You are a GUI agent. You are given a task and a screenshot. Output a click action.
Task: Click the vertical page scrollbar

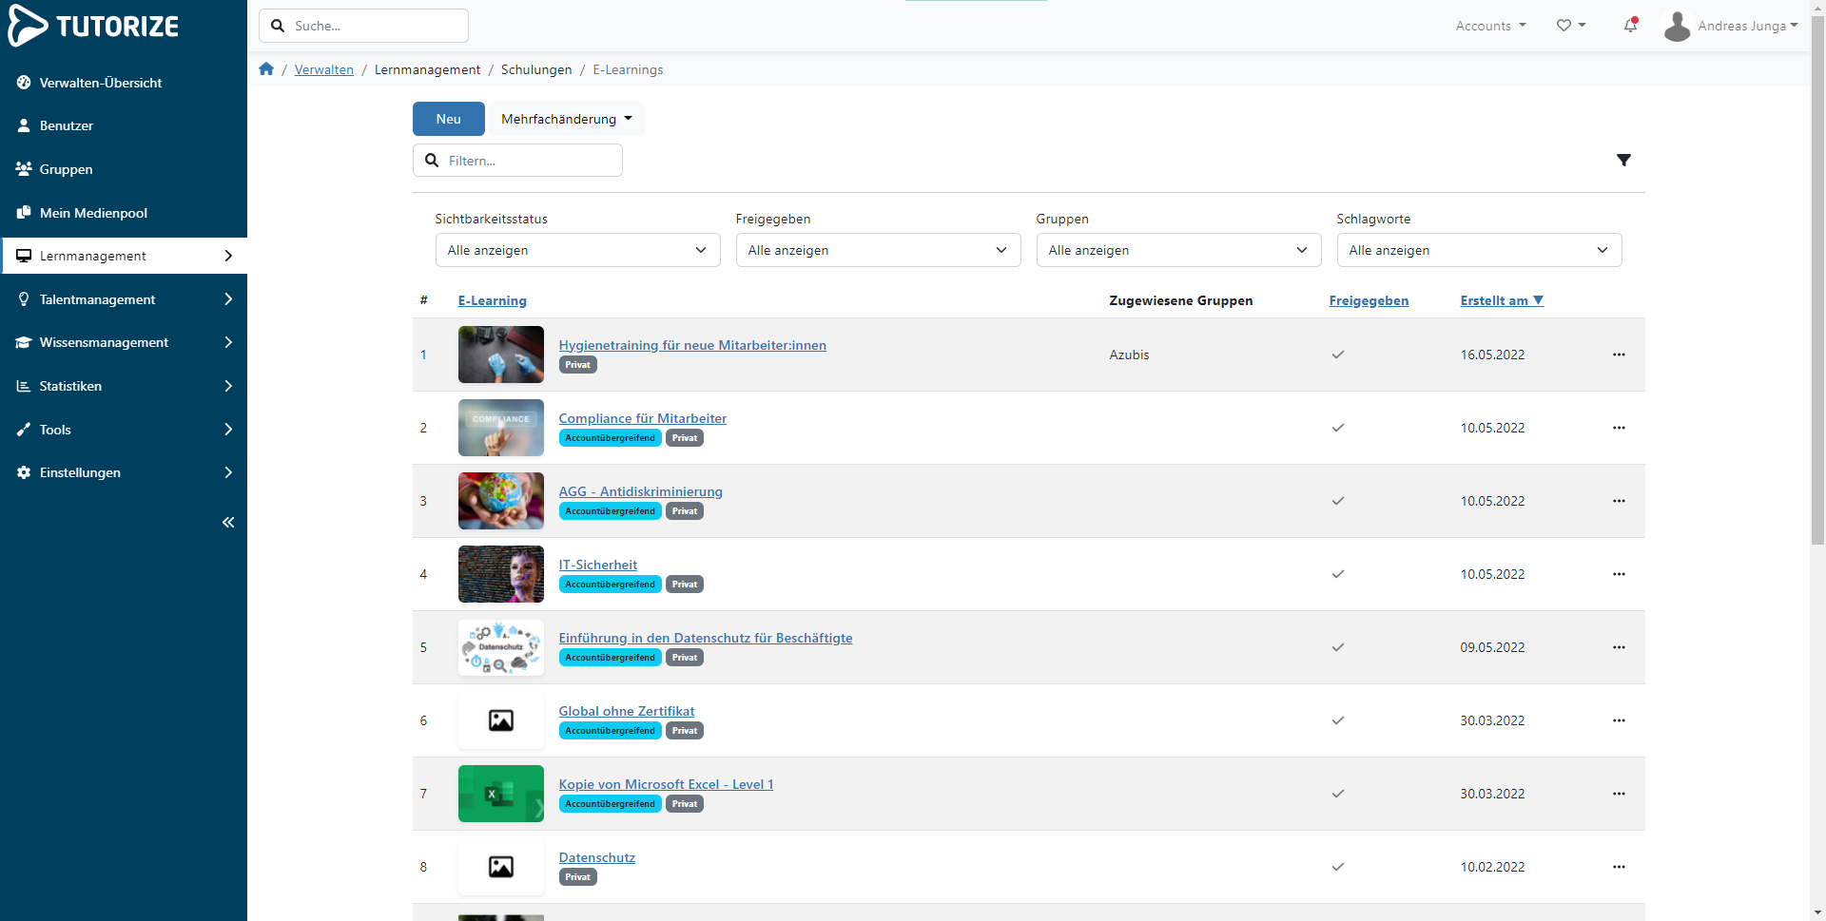click(1817, 285)
